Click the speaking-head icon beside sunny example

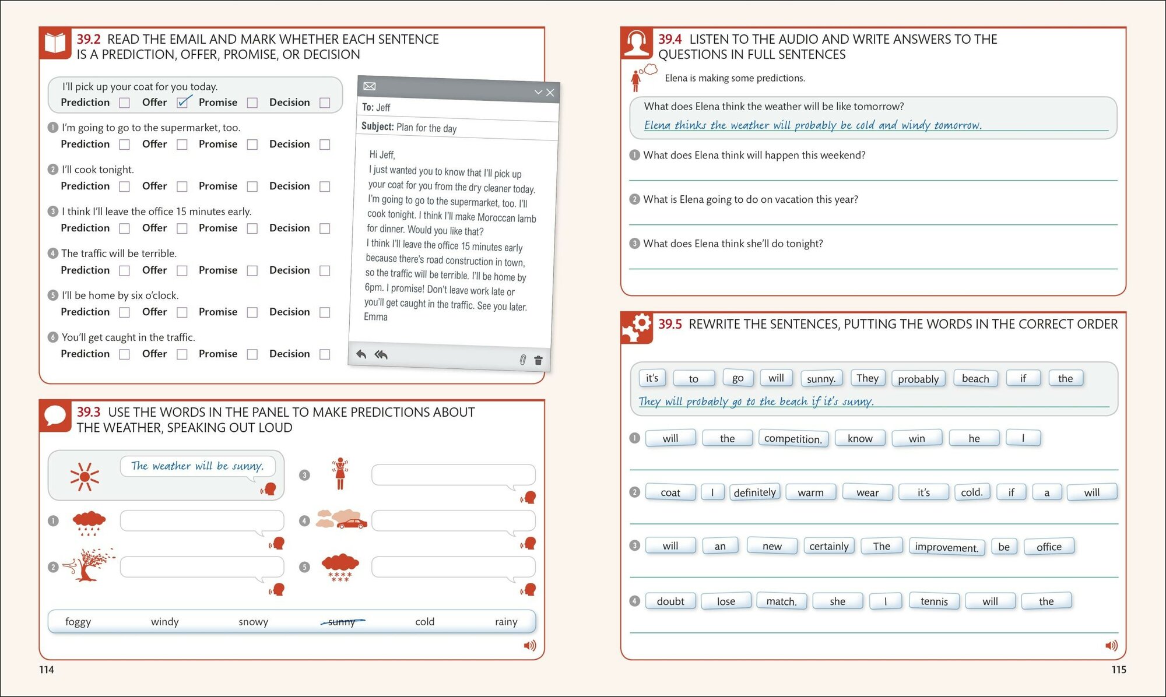tap(269, 488)
